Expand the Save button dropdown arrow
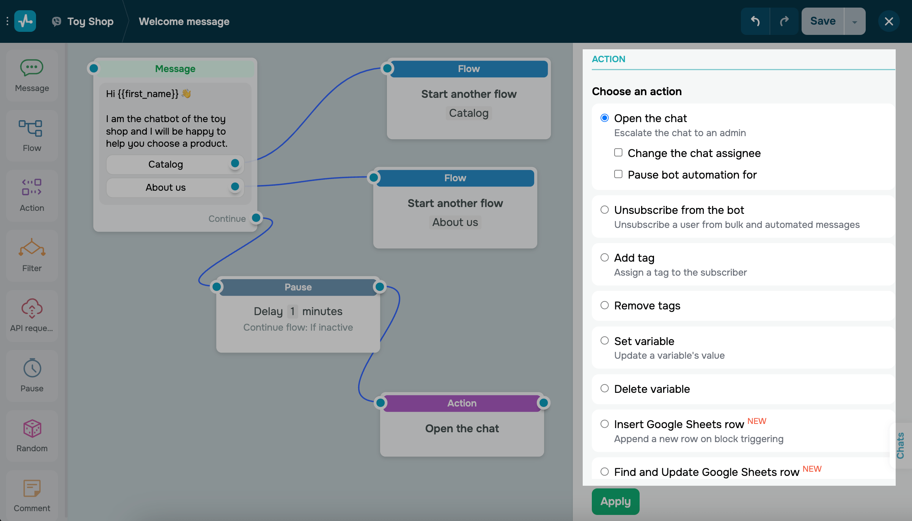 click(854, 22)
